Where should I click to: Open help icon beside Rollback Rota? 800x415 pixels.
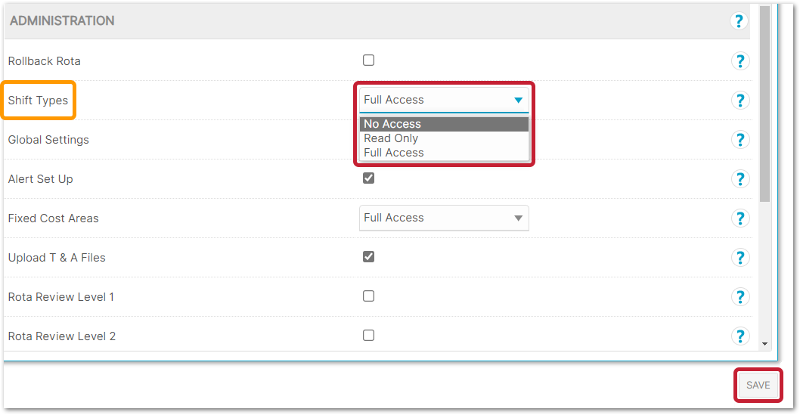coord(740,61)
